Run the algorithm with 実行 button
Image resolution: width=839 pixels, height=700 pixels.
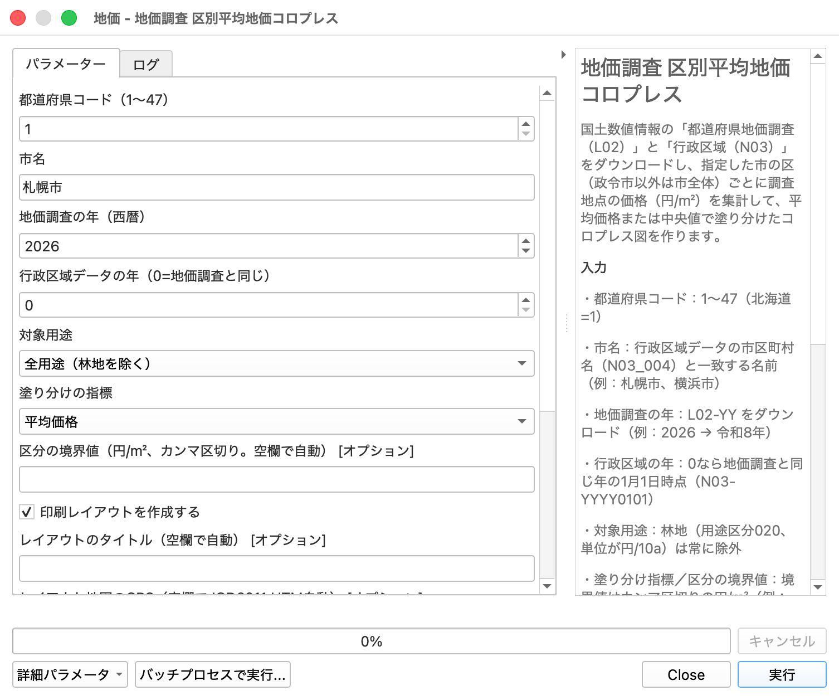click(782, 674)
